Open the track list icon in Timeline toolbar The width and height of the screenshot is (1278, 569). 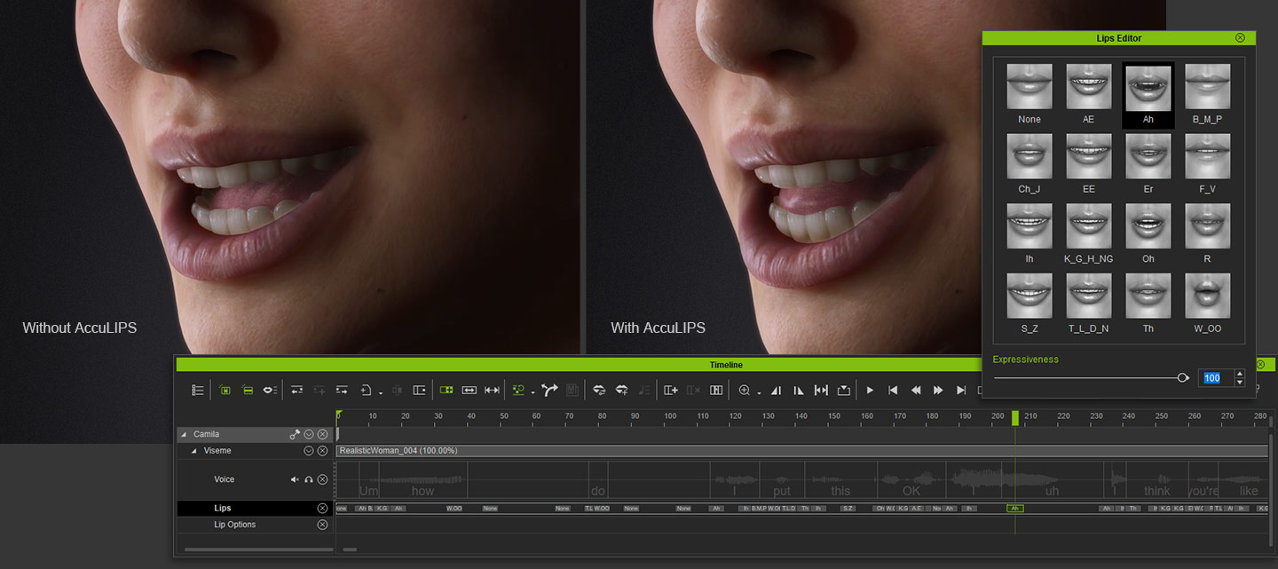click(x=198, y=391)
